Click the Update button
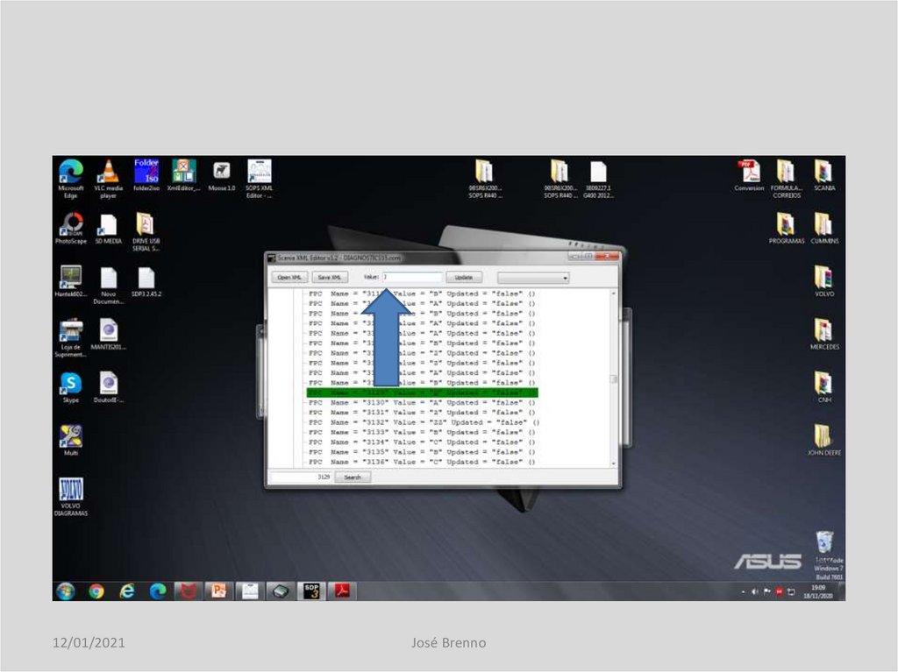898x672 pixels. coord(464,278)
